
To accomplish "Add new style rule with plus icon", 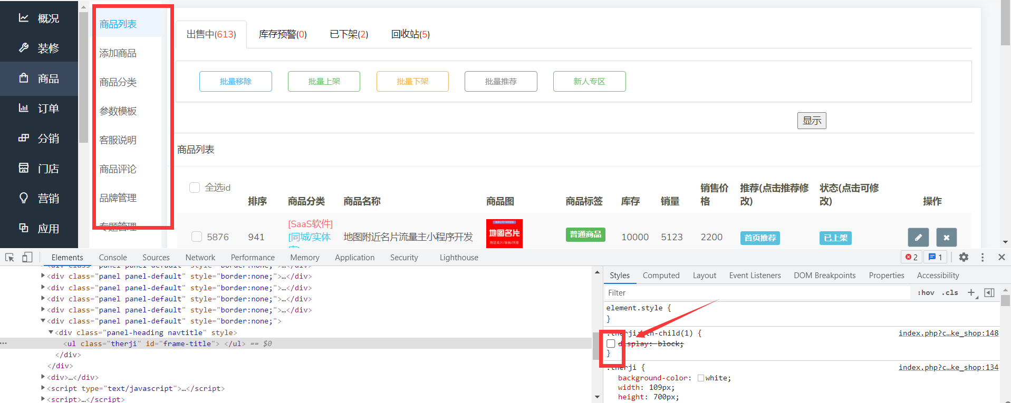I will click(971, 293).
